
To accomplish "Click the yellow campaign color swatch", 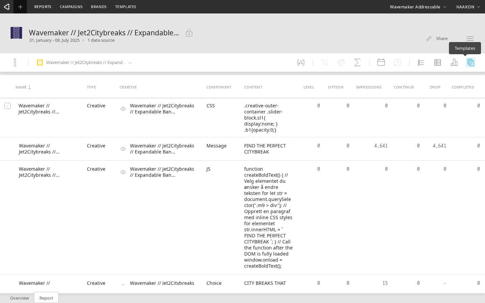I will [40, 62].
